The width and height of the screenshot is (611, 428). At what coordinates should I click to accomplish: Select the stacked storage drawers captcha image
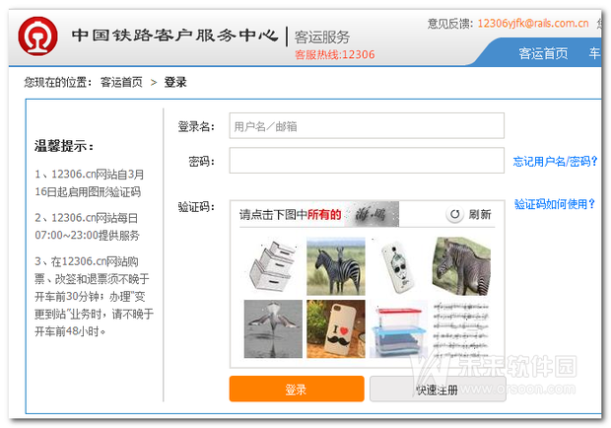(273, 266)
